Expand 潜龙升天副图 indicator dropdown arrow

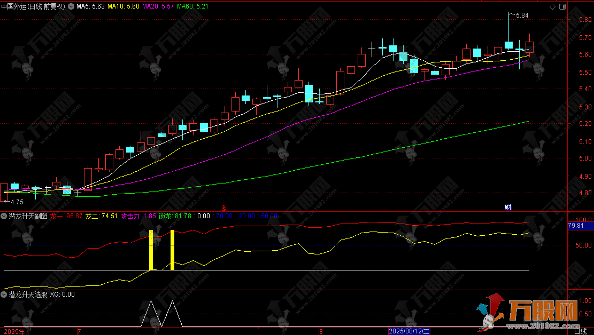[4, 216]
